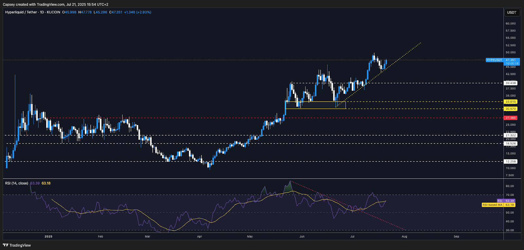Click the purple RSI 63.39 value label

click(506, 201)
